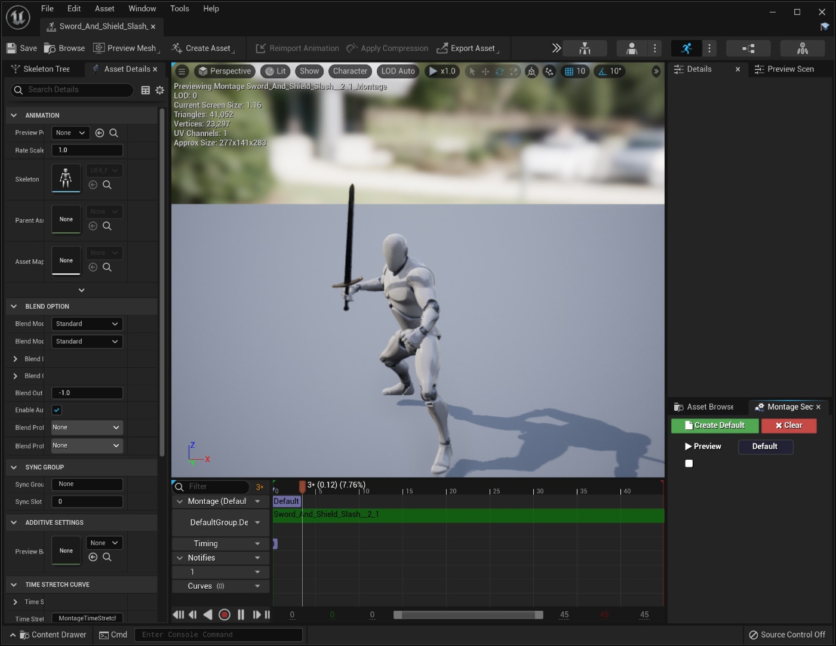Open the Skeleton editor mode

(x=586, y=48)
